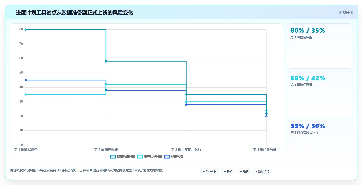Click the 表格 tag pill

pyautogui.click(x=228, y=171)
